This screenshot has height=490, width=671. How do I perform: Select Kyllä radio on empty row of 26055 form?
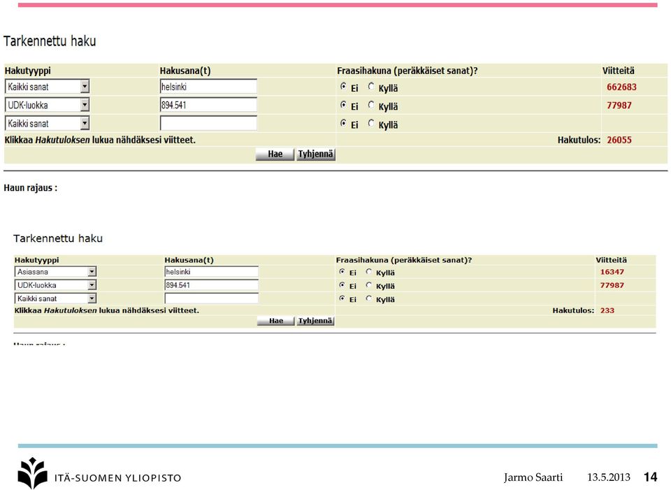pos(371,123)
